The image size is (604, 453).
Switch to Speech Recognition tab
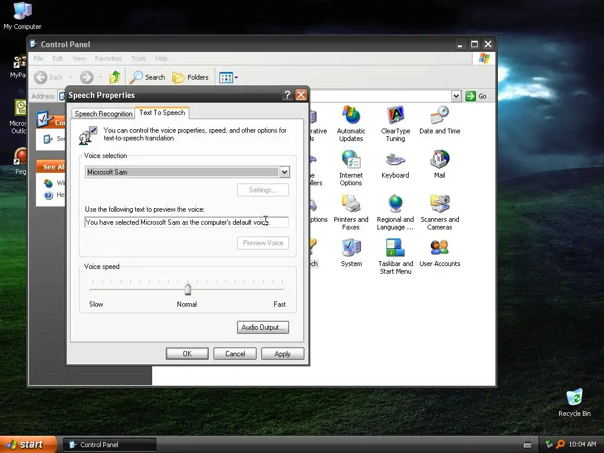(x=103, y=114)
